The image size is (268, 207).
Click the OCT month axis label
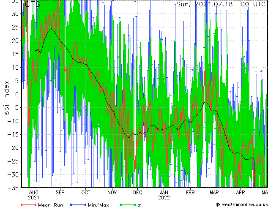pos(86,193)
